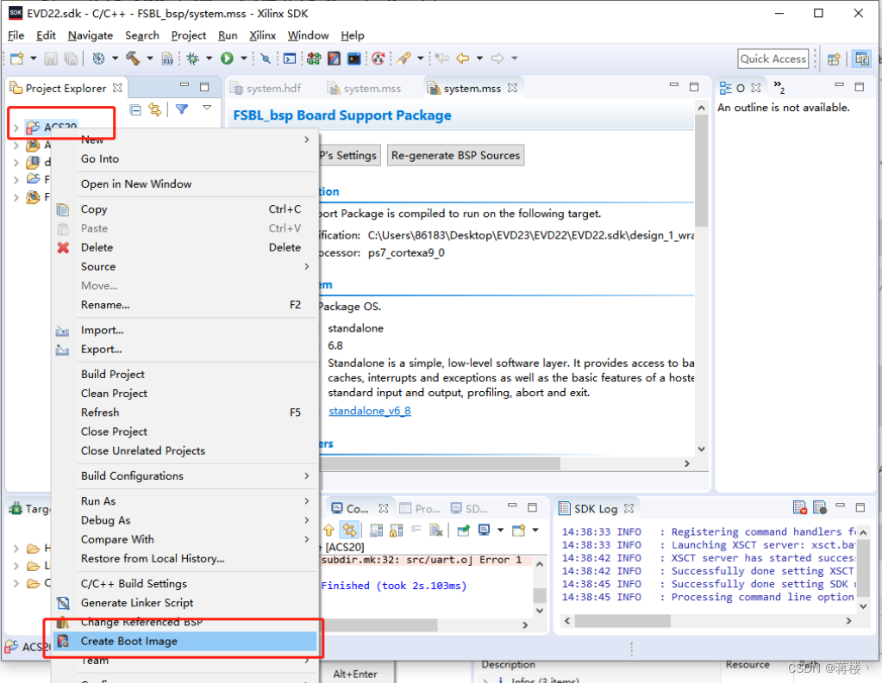Viewport: 882px width, 683px height.
Task: Click the green Run toolbar icon
Action: (227, 58)
